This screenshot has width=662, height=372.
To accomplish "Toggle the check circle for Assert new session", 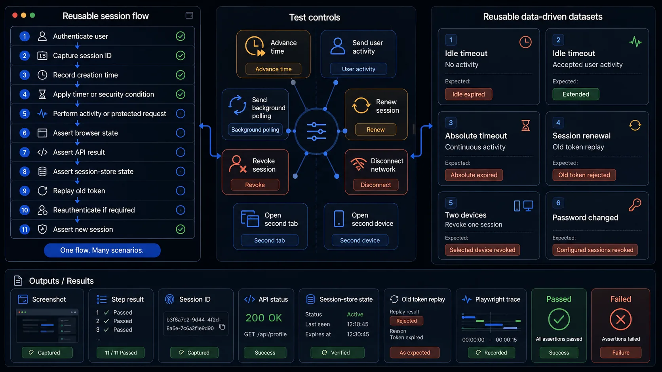I will (x=181, y=229).
